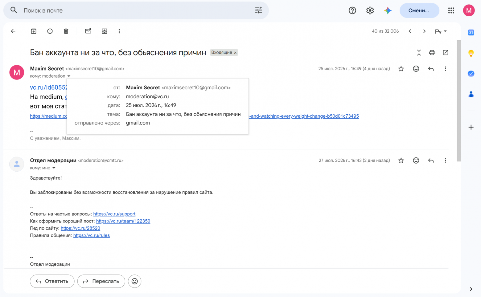Screen dimensions: 481x297
Task: Open the Help question mark icon
Action: coord(352,10)
